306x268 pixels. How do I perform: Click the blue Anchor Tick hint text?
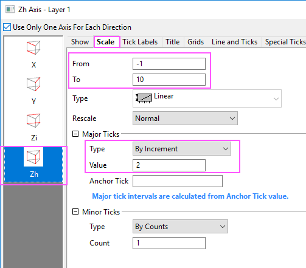[x=190, y=196]
